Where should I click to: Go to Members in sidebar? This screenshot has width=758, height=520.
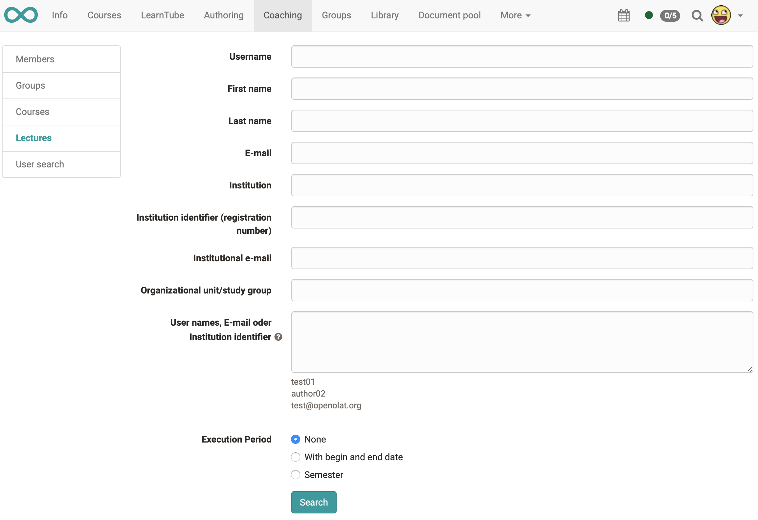click(x=35, y=59)
